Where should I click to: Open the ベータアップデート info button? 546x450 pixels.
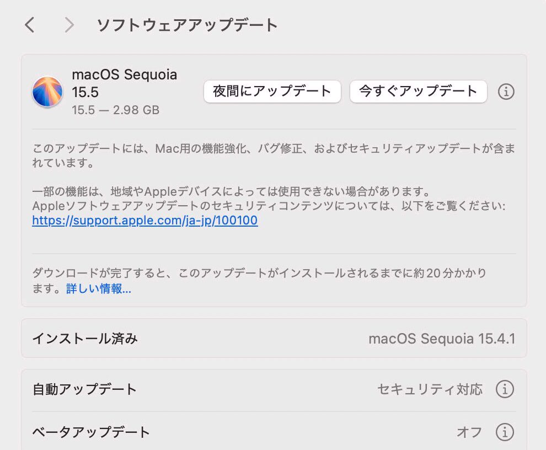click(x=504, y=432)
